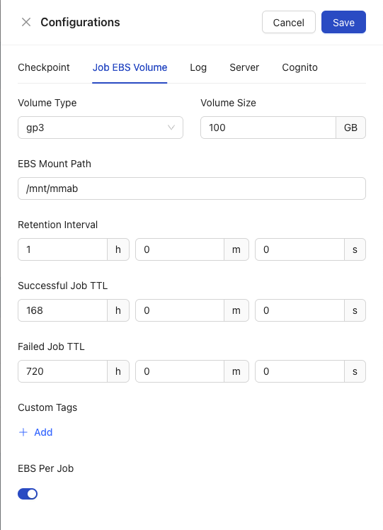Close the Configurations panel with X icon
The height and width of the screenshot is (530, 383).
[26, 22]
